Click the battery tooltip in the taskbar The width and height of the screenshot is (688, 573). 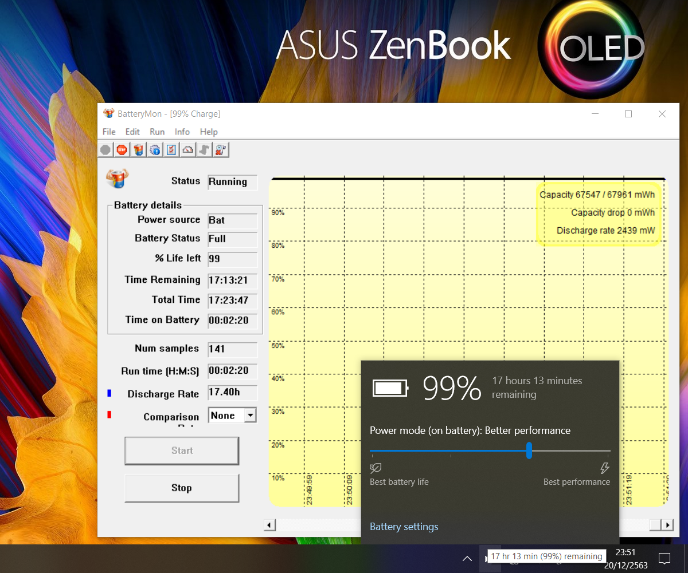[x=547, y=556]
